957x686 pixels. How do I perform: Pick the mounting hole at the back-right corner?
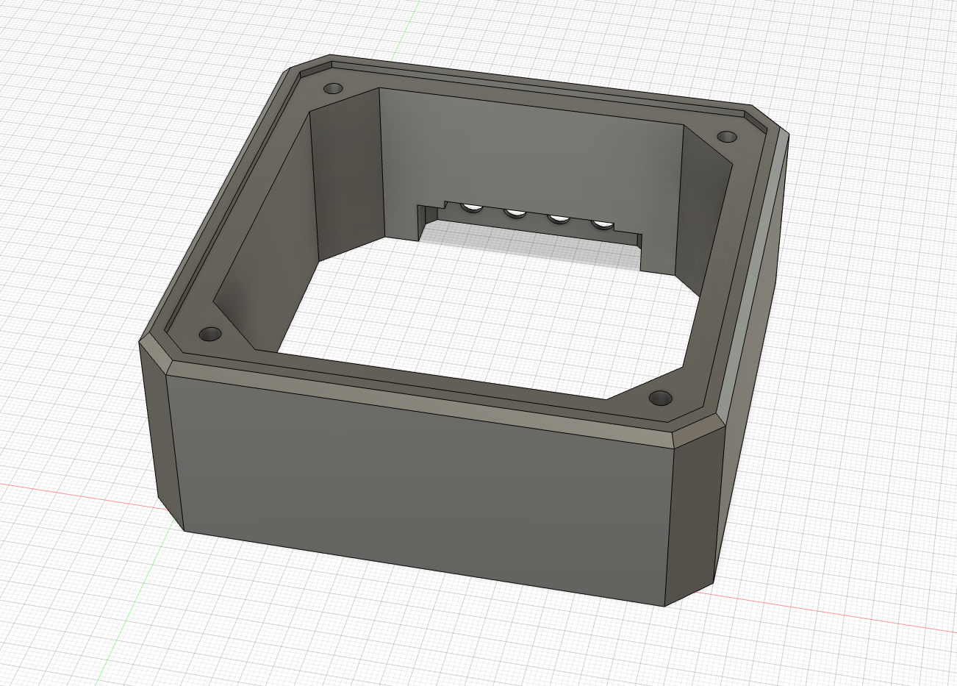727,136
